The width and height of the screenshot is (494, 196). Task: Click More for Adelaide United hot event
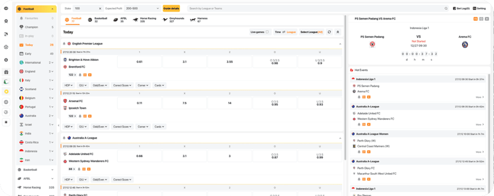pyautogui.click(x=480, y=125)
